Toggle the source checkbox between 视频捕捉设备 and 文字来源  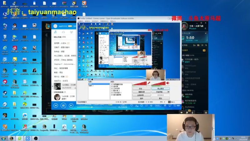tap(112, 86)
